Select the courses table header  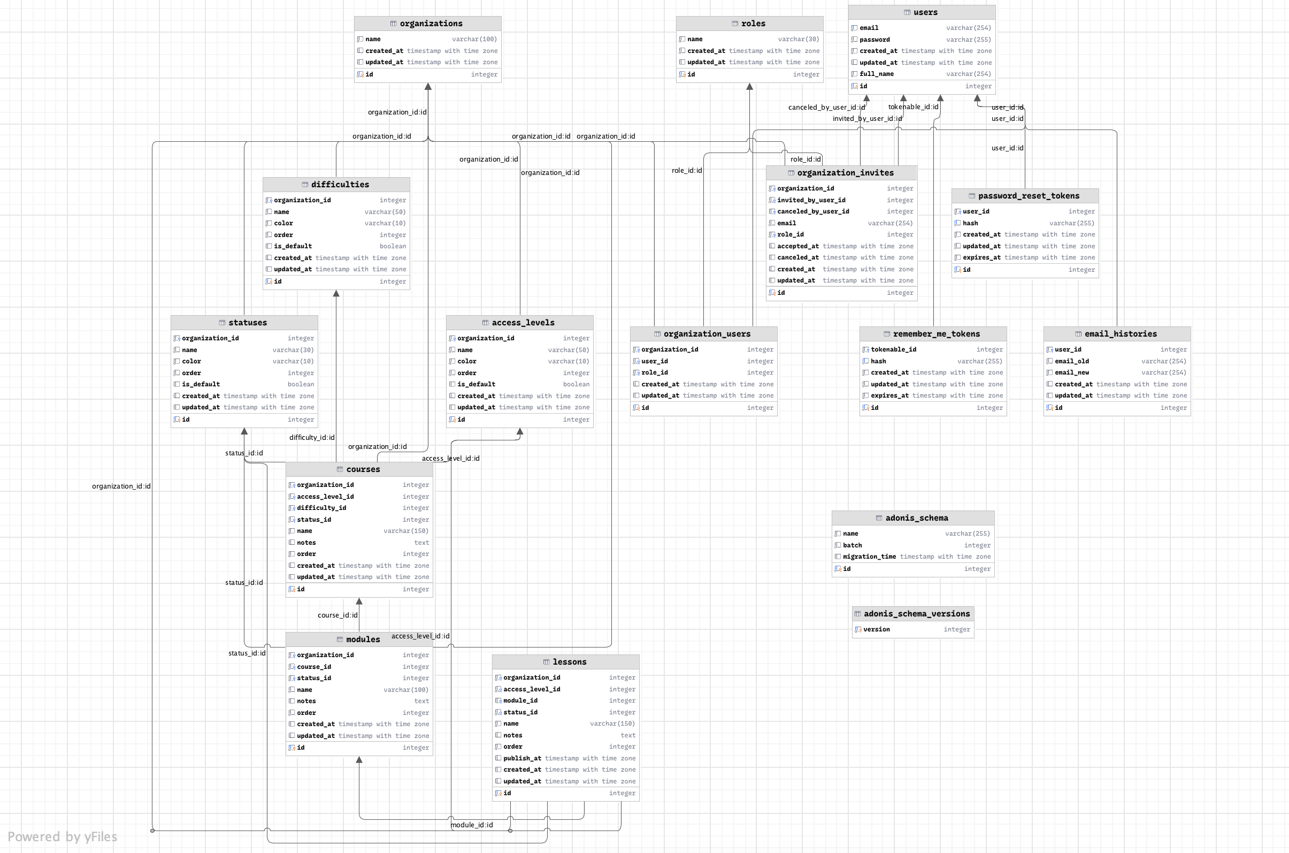click(359, 469)
